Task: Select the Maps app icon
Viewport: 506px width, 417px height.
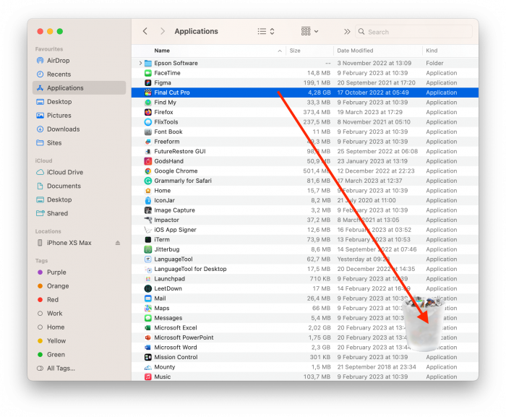Action: coord(147,308)
